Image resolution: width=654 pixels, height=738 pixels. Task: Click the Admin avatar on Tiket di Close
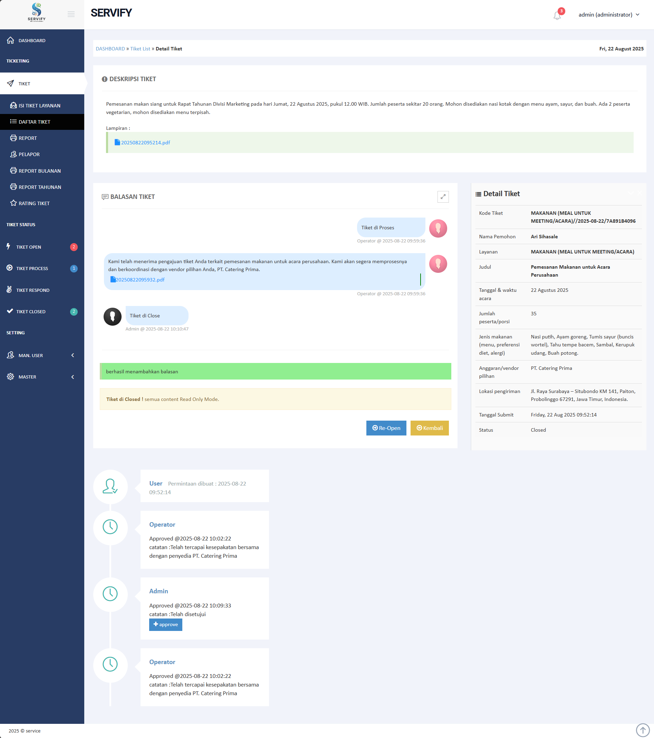[x=113, y=317]
